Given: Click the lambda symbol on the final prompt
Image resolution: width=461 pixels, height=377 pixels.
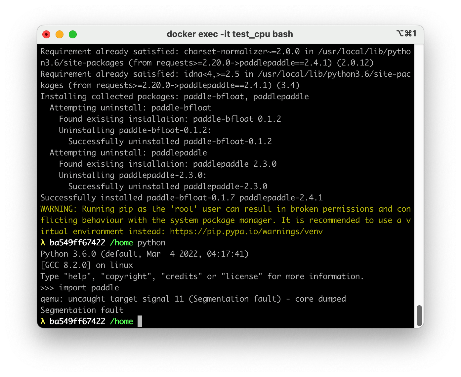Looking at the screenshot, I should [43, 321].
